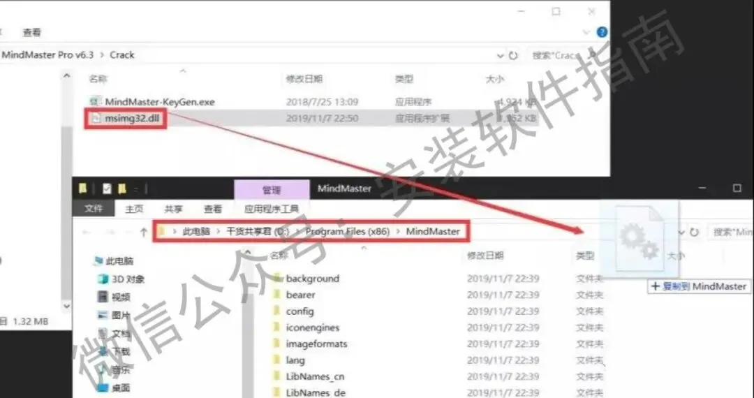Screen dimensions: 754x398
Task: Click the folder icon beside lang
Action: click(277, 360)
